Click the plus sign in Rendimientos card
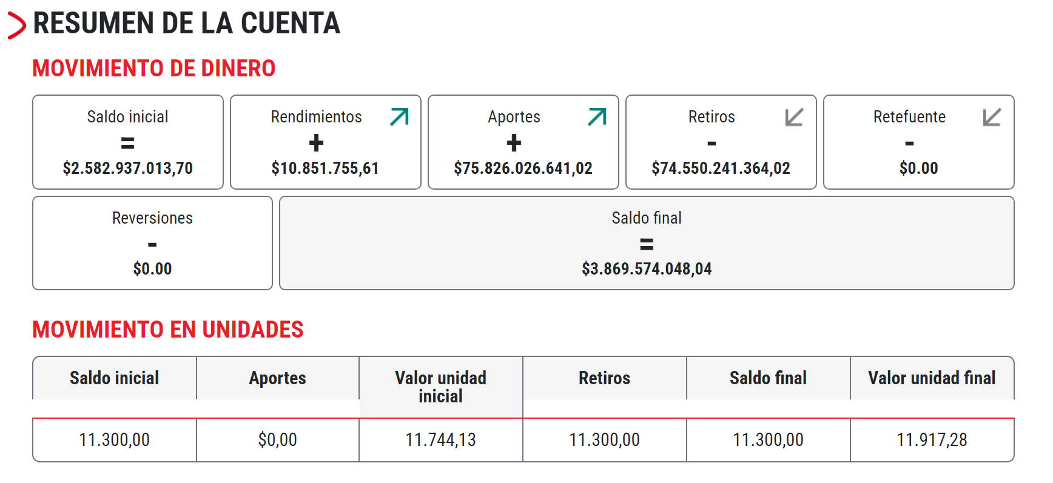 pos(316,143)
